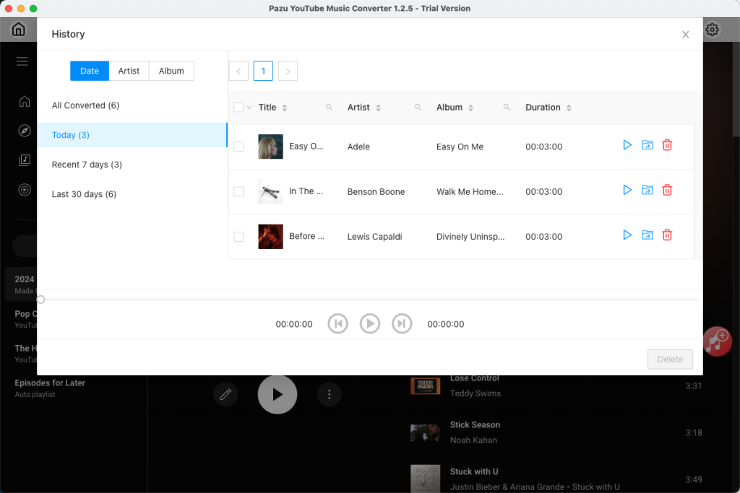The height and width of the screenshot is (493, 740).
Task: Open the music library icon in sidebar
Action: 24,160
